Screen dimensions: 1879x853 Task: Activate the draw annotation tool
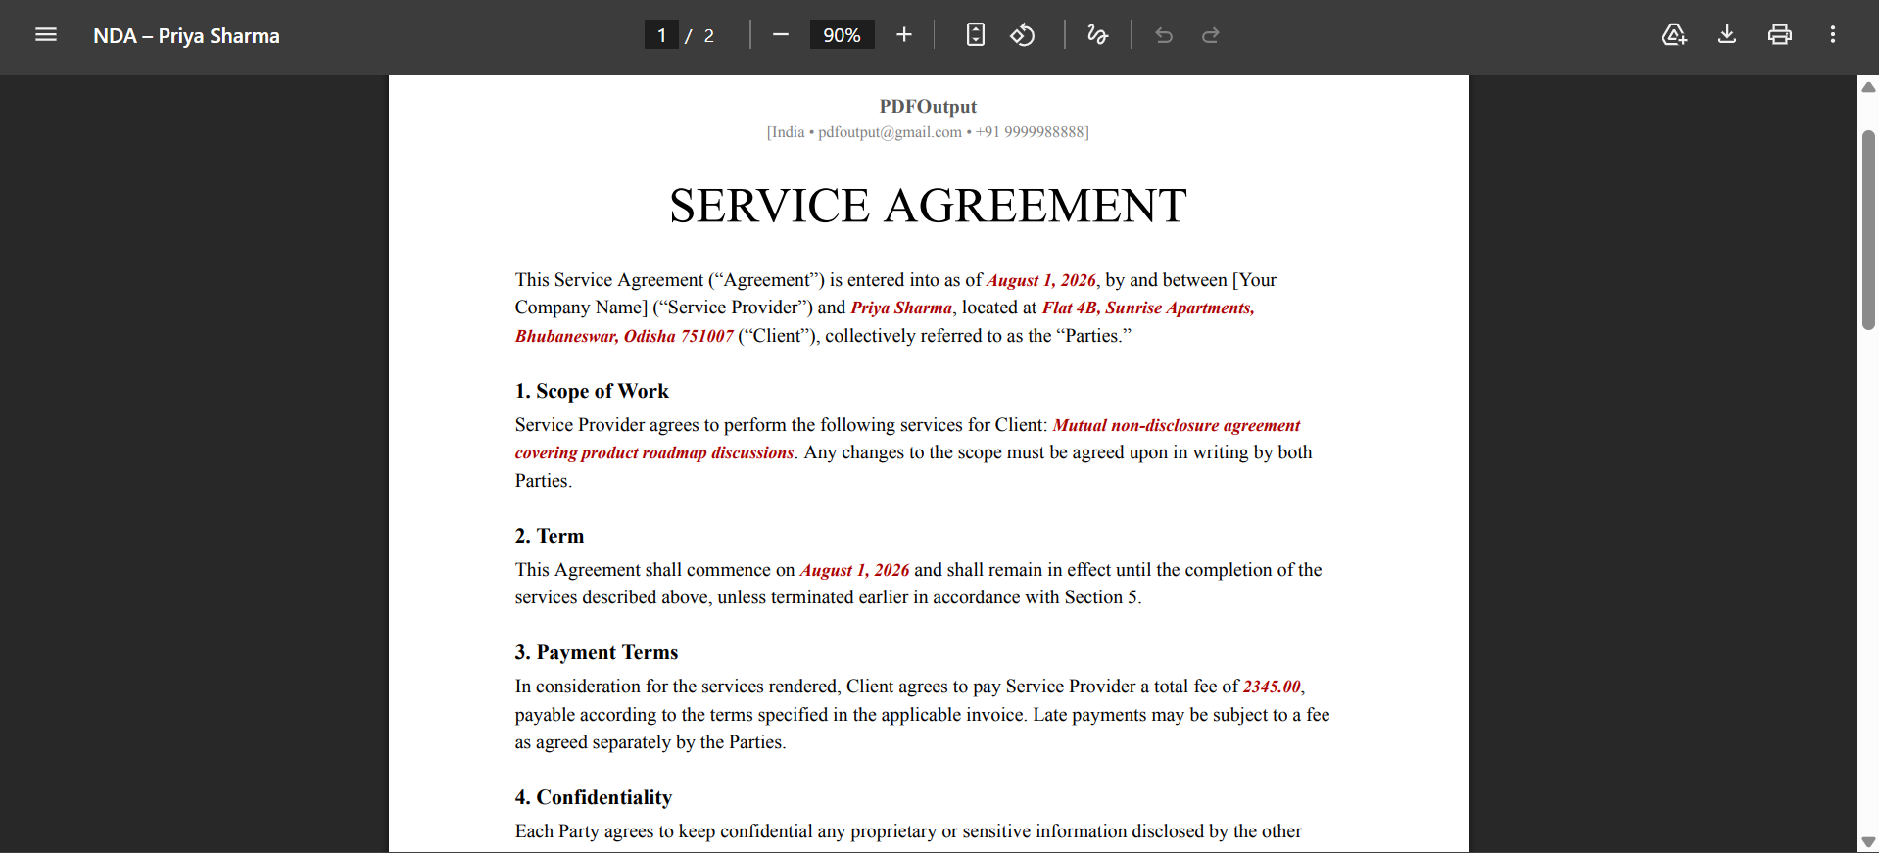[1097, 35]
